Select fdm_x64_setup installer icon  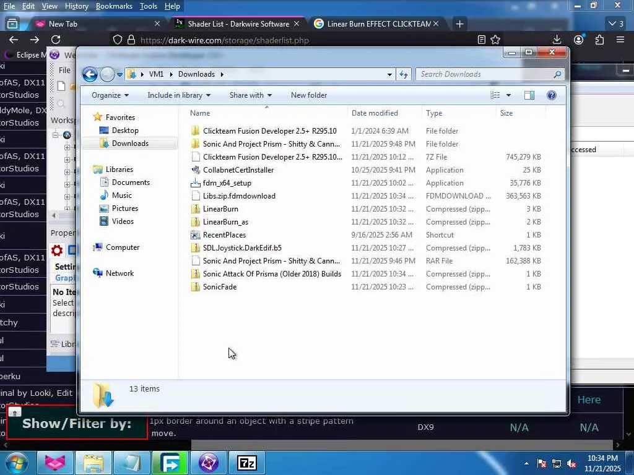tap(195, 183)
